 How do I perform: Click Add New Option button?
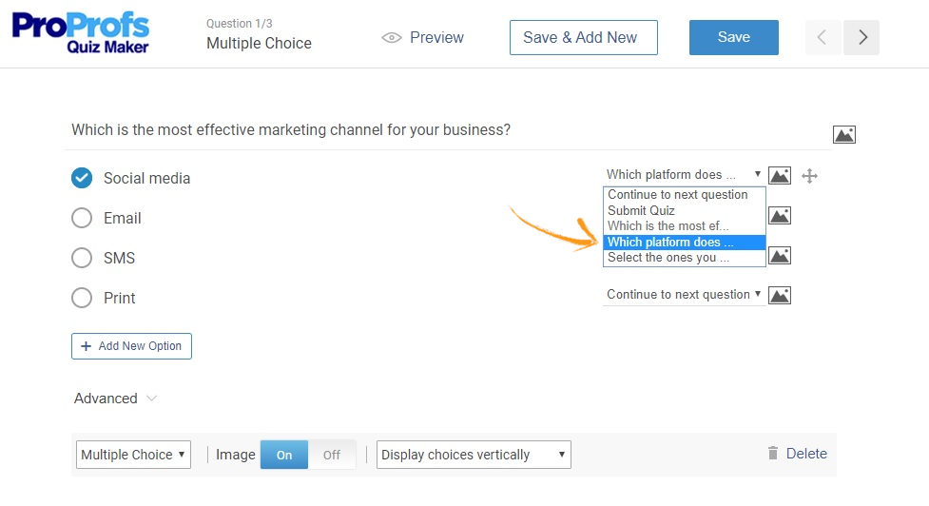pos(131,346)
